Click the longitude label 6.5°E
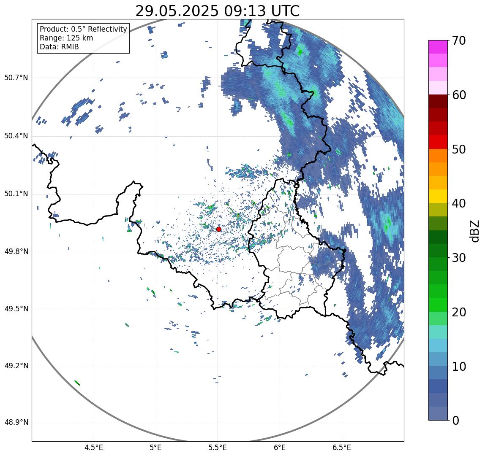The width and height of the screenshot is (485, 456). click(342, 448)
